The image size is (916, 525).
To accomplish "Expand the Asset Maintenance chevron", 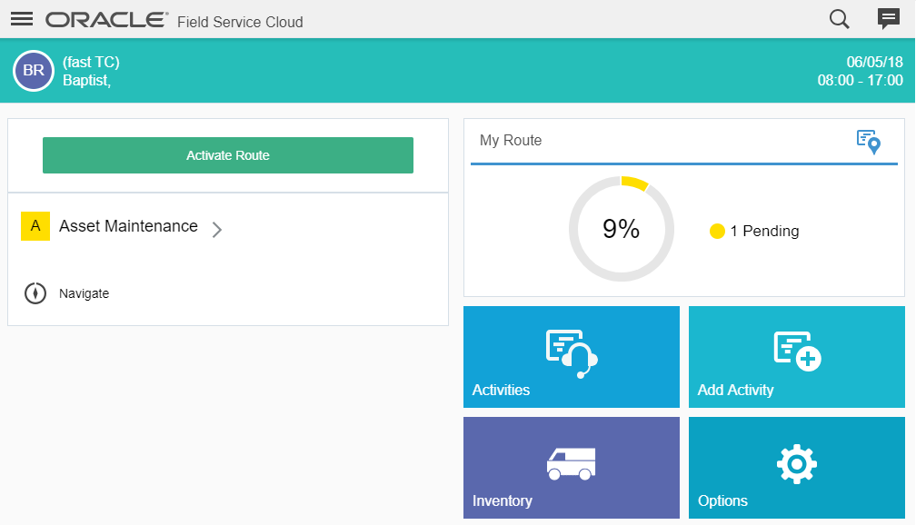I will pyautogui.click(x=216, y=230).
